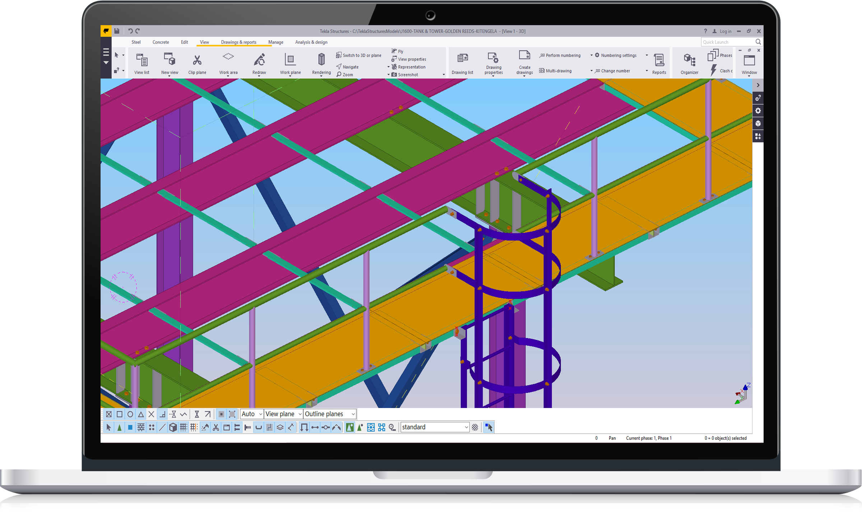This screenshot has width=862, height=519.
Task: Click the Clash check lightning icon
Action: [714, 70]
